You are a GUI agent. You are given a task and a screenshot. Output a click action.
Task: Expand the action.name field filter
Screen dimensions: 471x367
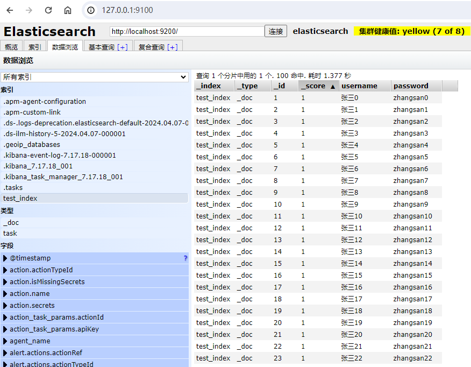(x=5, y=294)
